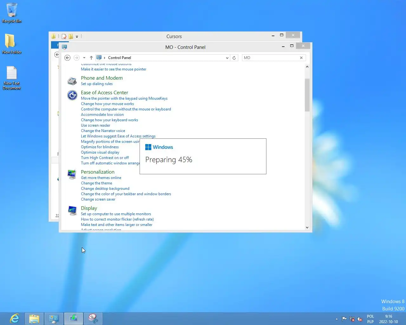406x325 pixels.
Task: Open the Personalization heading
Action: [x=98, y=172]
